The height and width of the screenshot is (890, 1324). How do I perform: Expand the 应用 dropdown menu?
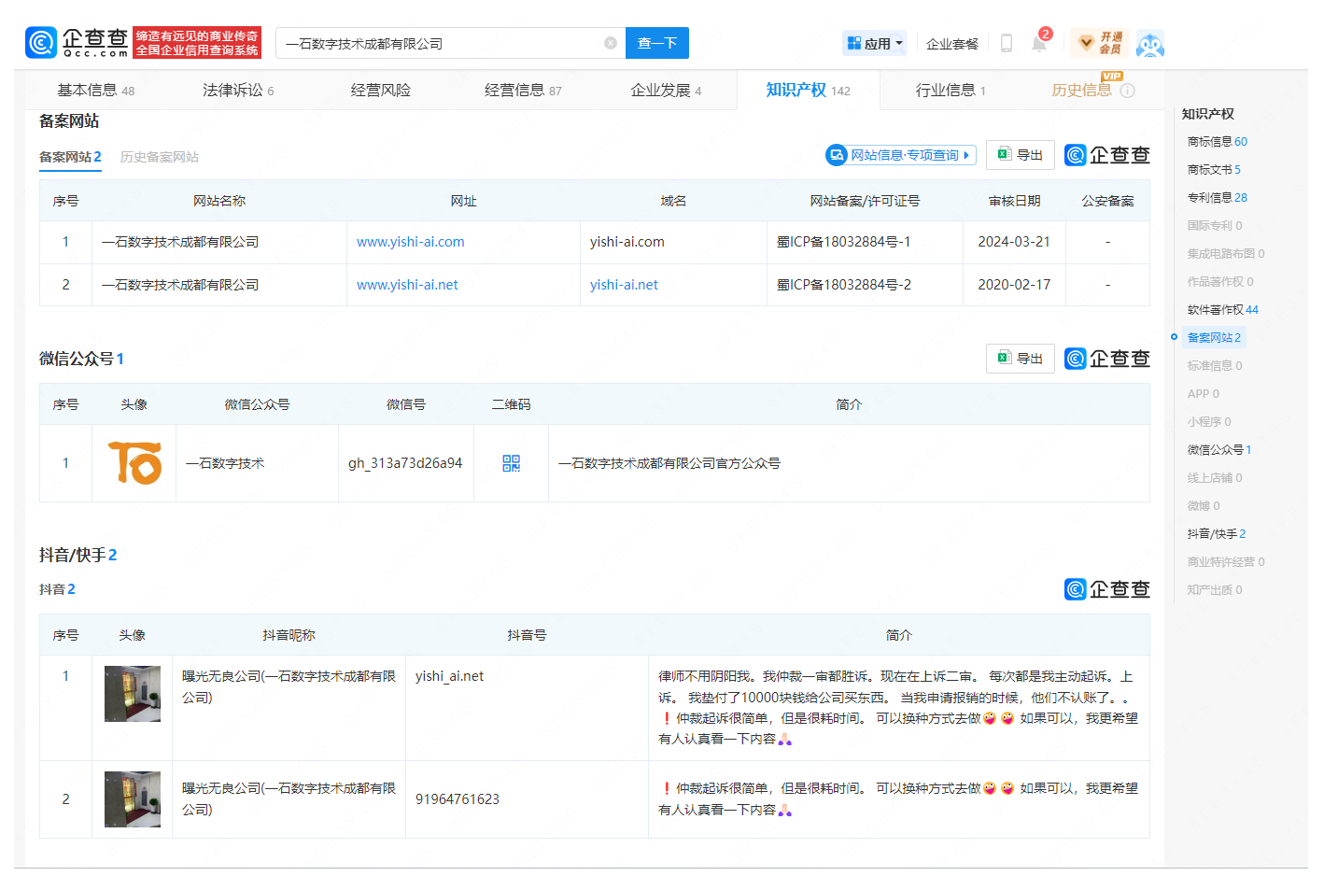click(875, 43)
